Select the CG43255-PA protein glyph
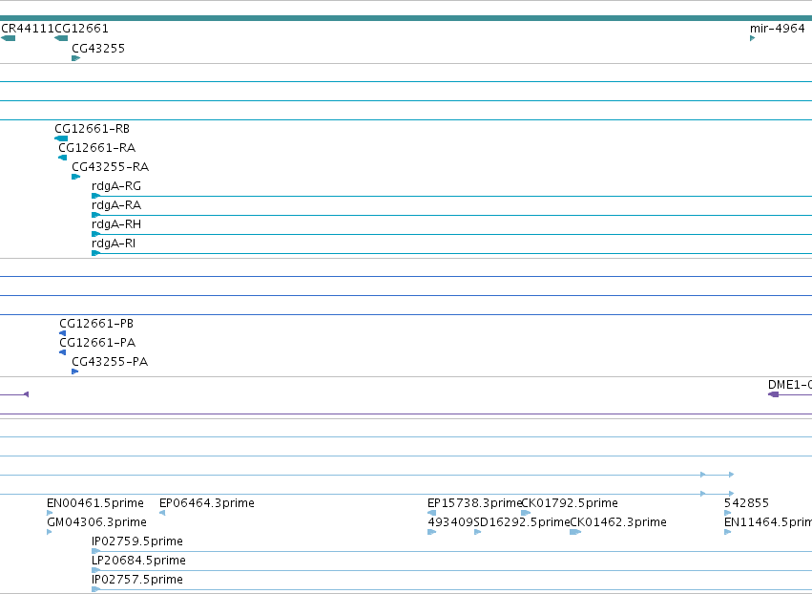Image resolution: width=812 pixels, height=594 pixels. 75,371
